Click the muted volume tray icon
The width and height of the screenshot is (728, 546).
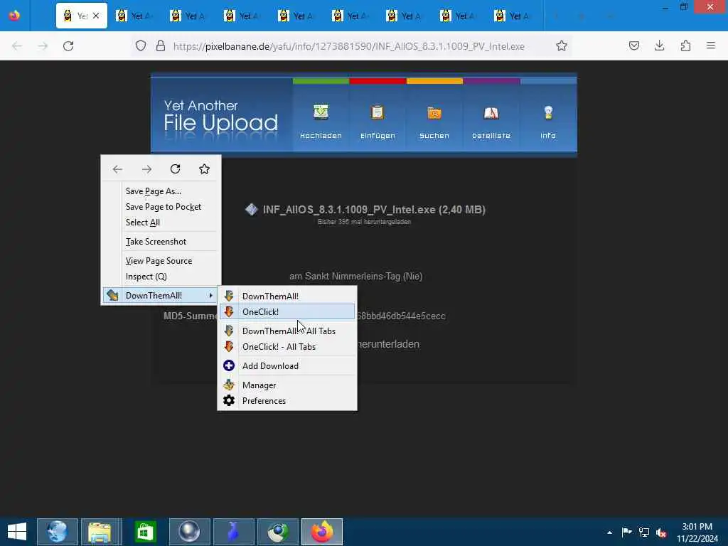(662, 532)
